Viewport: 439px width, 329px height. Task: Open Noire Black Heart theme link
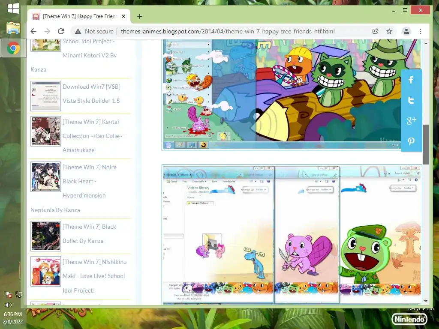[x=74, y=188]
